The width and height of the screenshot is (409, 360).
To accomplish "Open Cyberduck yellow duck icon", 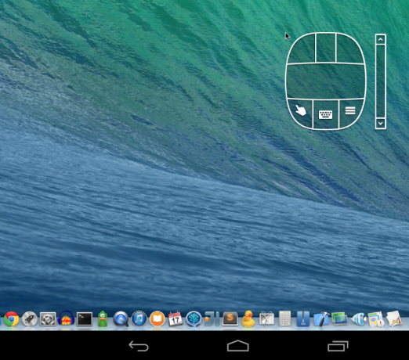I will coord(248,319).
